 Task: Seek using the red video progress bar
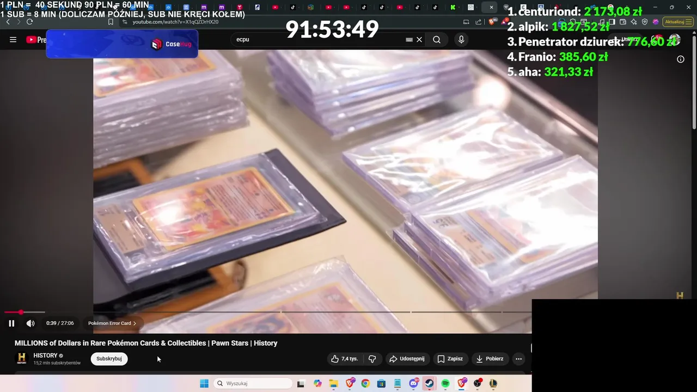click(13, 312)
